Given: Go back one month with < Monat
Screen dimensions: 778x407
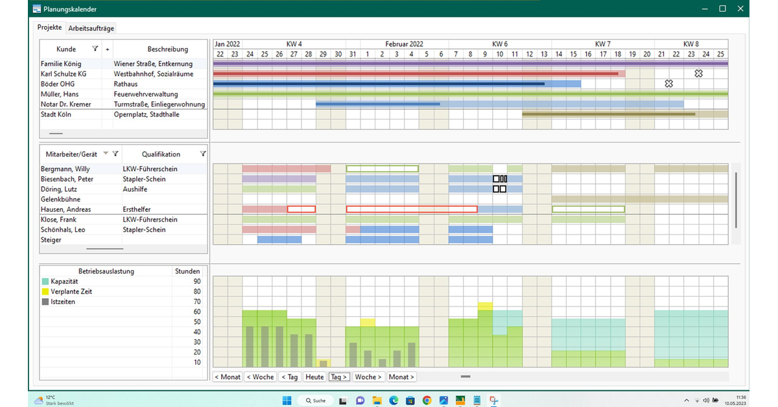Looking at the screenshot, I should click(228, 377).
